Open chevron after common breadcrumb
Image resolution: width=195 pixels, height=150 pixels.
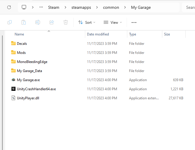(x=125, y=7)
